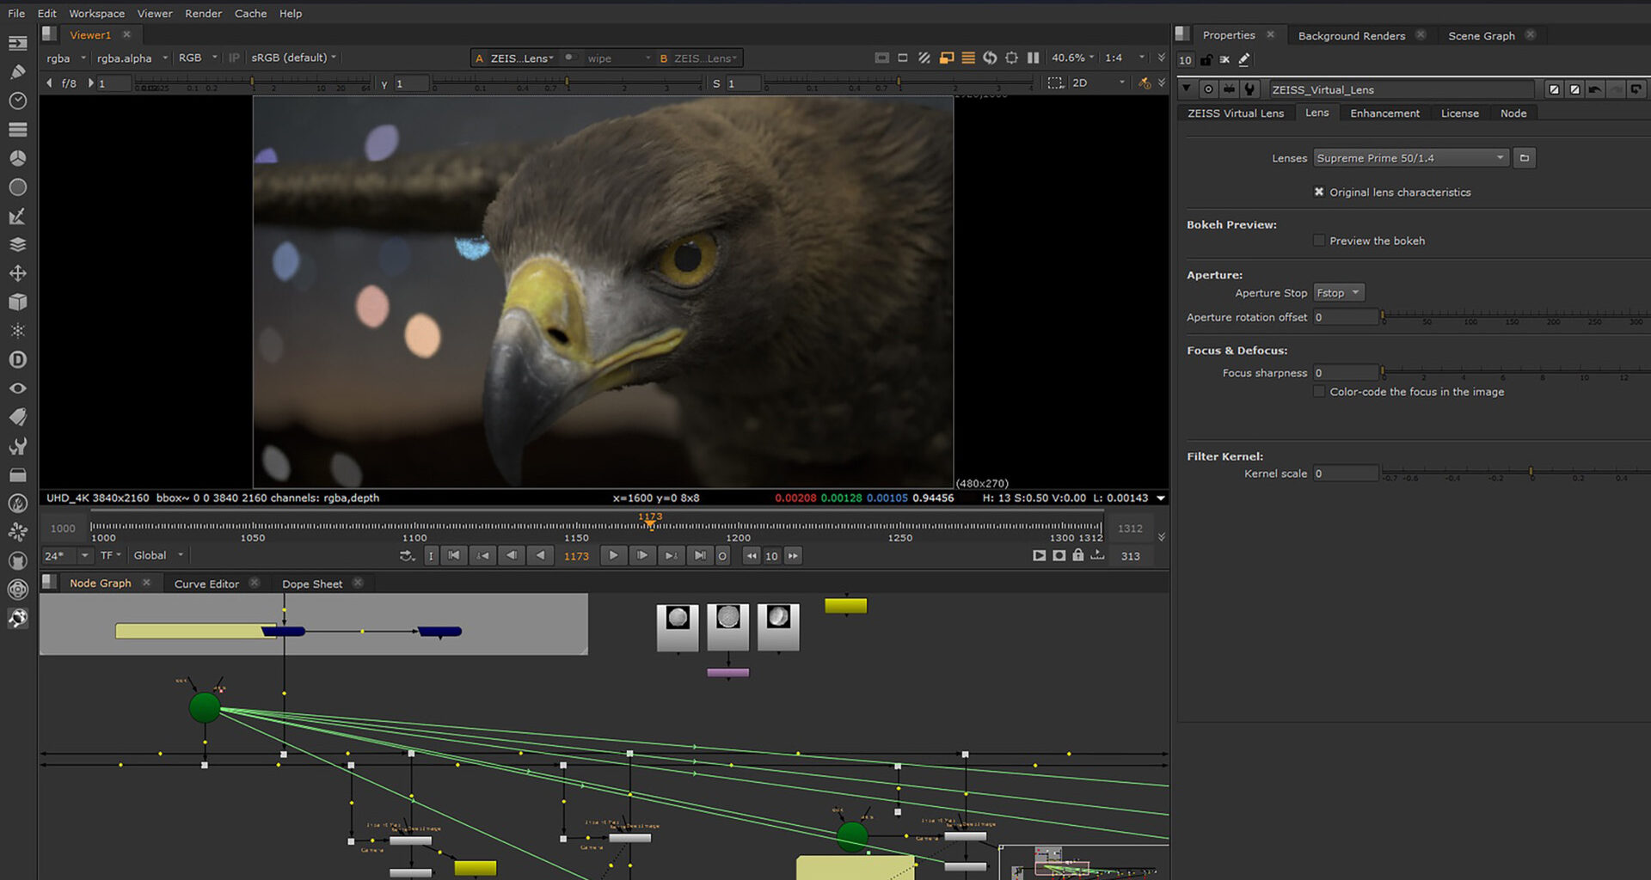
Task: Open the 3D cube nodes menu
Action: point(17,302)
